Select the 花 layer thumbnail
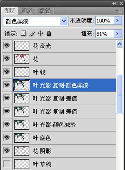The height and width of the screenshot is (170, 125). point(22,59)
